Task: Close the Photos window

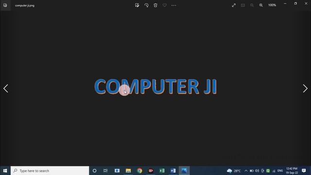Action: coord(306,3)
